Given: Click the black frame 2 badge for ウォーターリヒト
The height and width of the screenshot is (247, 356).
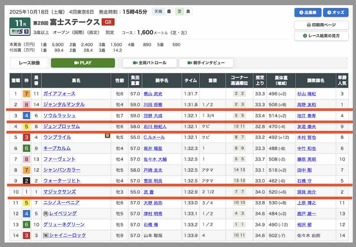Looking at the screenshot, I should pyautogui.click(x=26, y=181).
